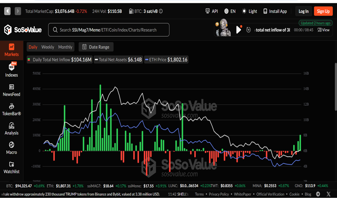Open the Blog link
This screenshot has width=337, height=198.
pyautogui.click(x=308, y=194)
